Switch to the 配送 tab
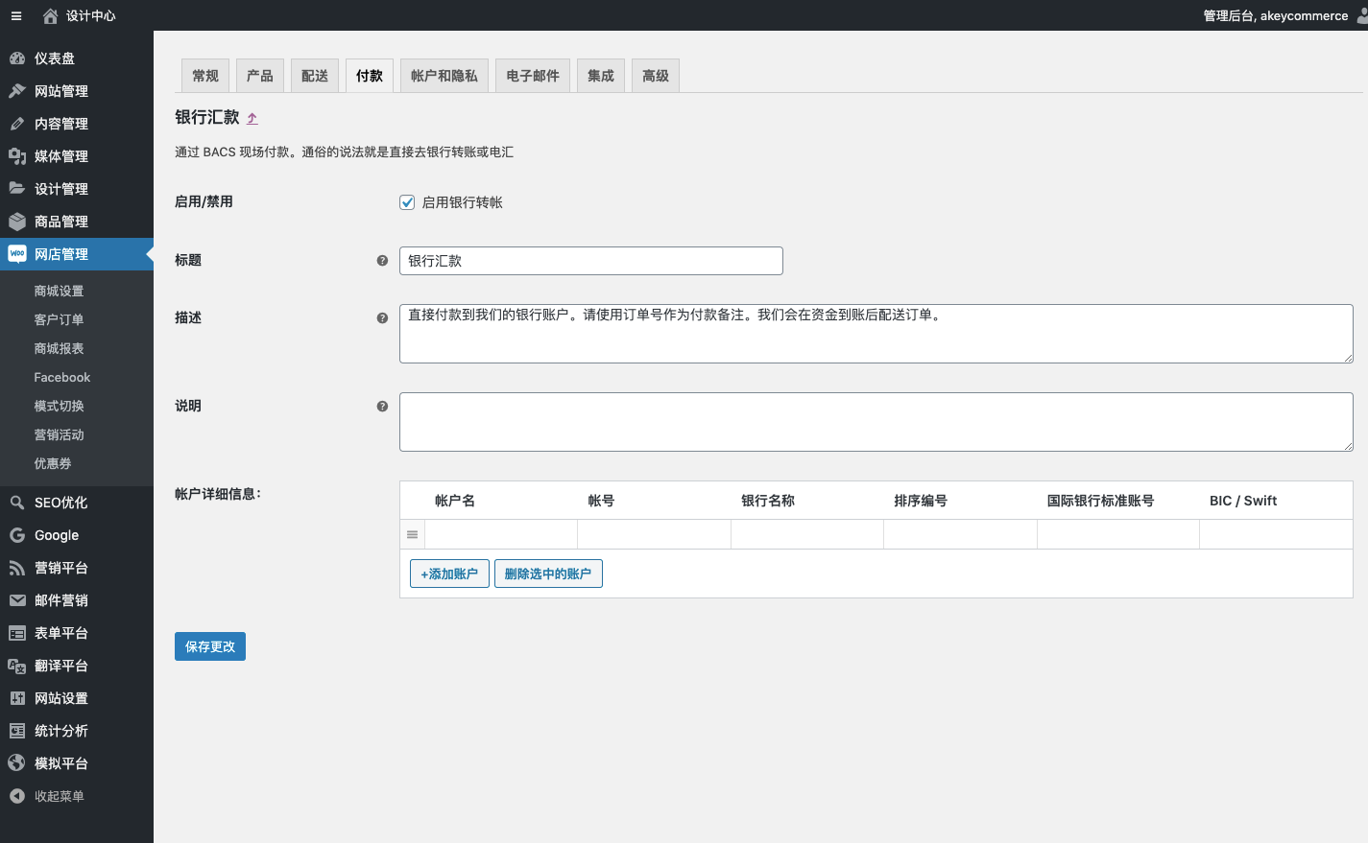 click(314, 76)
